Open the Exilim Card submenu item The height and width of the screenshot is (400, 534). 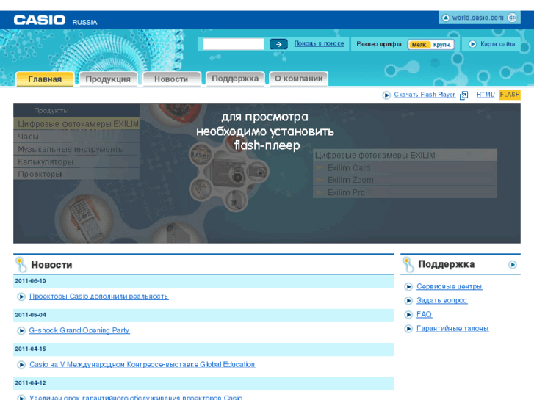405,167
